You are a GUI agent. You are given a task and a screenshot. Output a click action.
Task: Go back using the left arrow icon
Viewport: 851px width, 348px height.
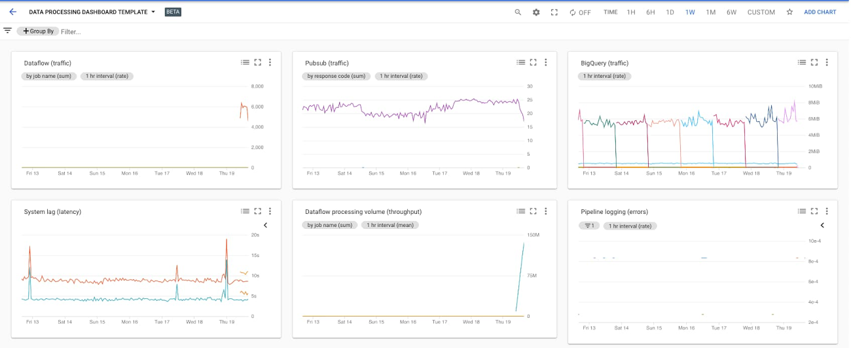point(12,12)
